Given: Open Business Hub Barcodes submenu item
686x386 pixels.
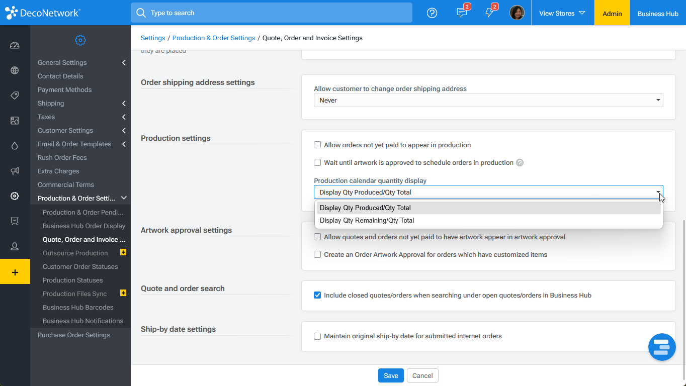Looking at the screenshot, I should pyautogui.click(x=78, y=307).
